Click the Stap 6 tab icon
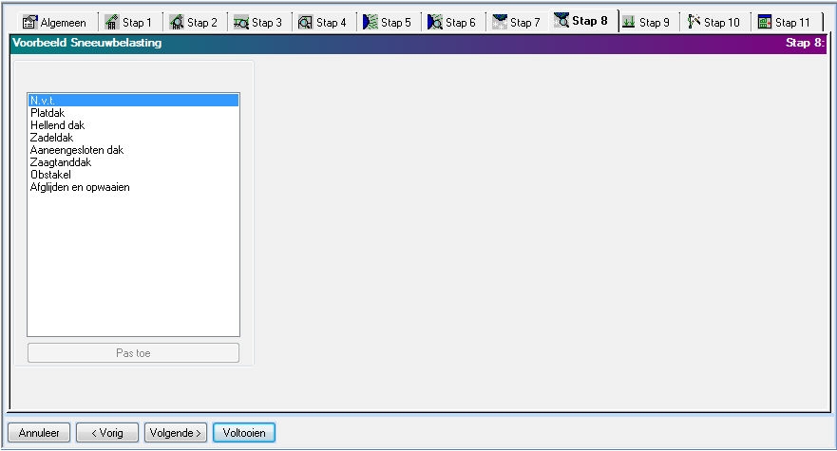The width and height of the screenshot is (837, 451). (x=435, y=23)
